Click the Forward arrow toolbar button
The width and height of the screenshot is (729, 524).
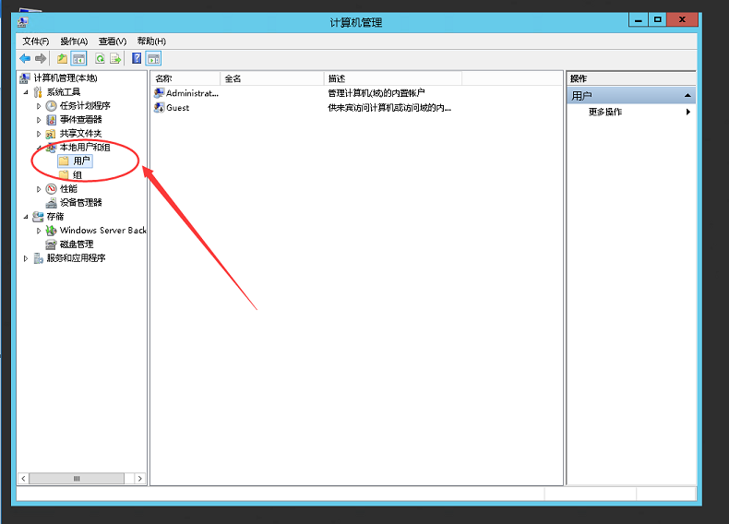tap(41, 59)
